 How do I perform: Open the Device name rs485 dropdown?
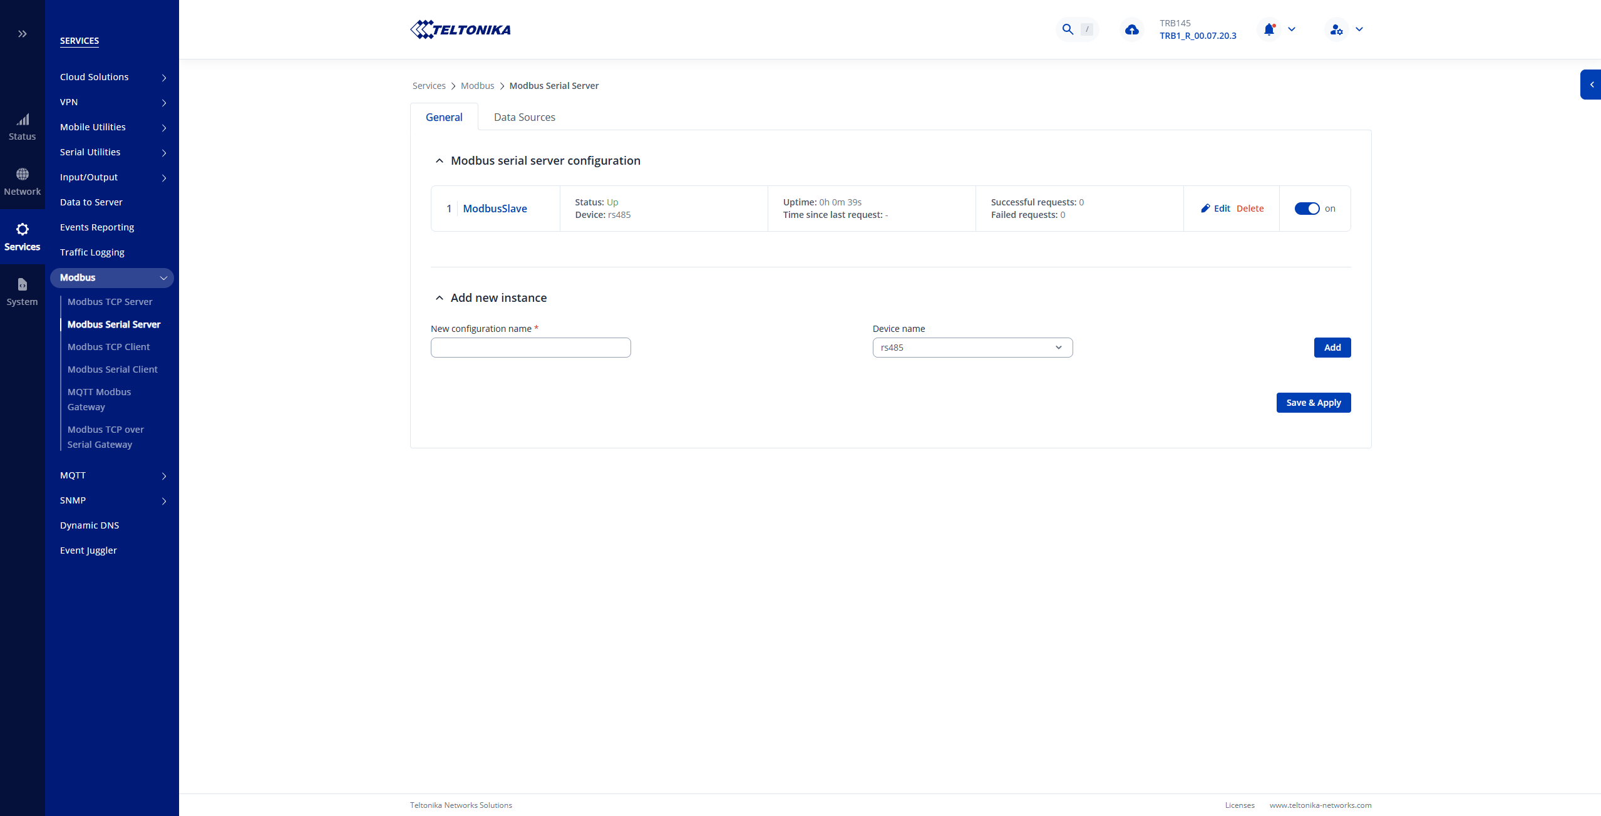coord(972,348)
